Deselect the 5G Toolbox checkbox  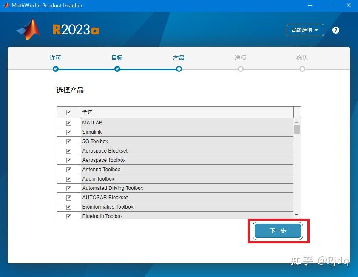(x=68, y=141)
